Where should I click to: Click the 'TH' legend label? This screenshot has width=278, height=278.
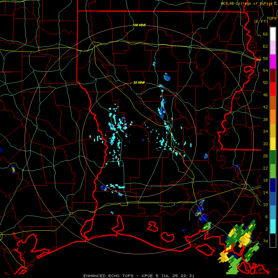tap(265, 241)
